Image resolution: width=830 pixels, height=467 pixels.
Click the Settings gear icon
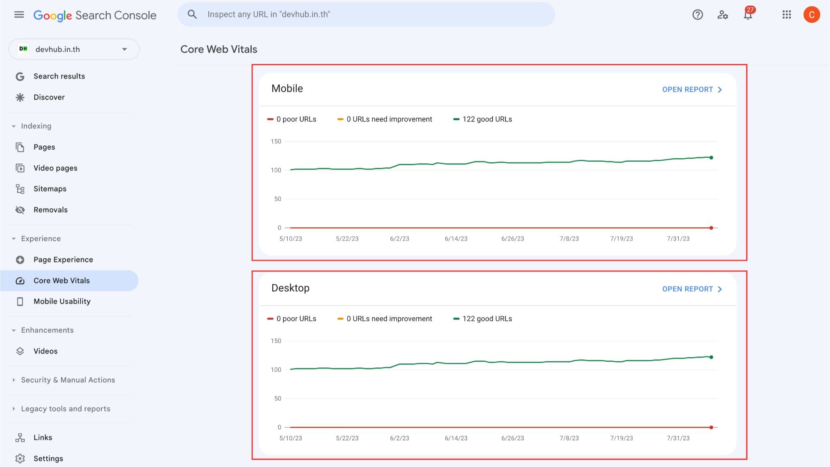click(20, 458)
